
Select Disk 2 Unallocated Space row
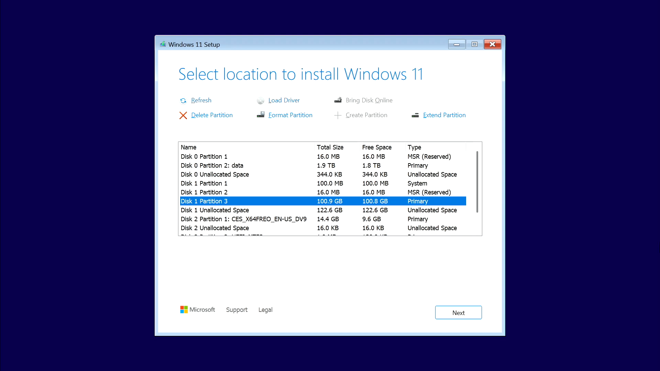point(323,228)
